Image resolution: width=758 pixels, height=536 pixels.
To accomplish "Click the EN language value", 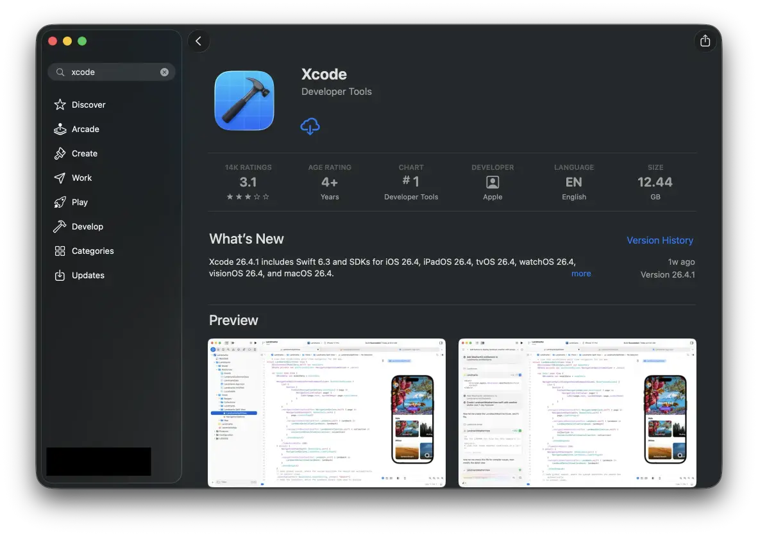I will point(574,182).
